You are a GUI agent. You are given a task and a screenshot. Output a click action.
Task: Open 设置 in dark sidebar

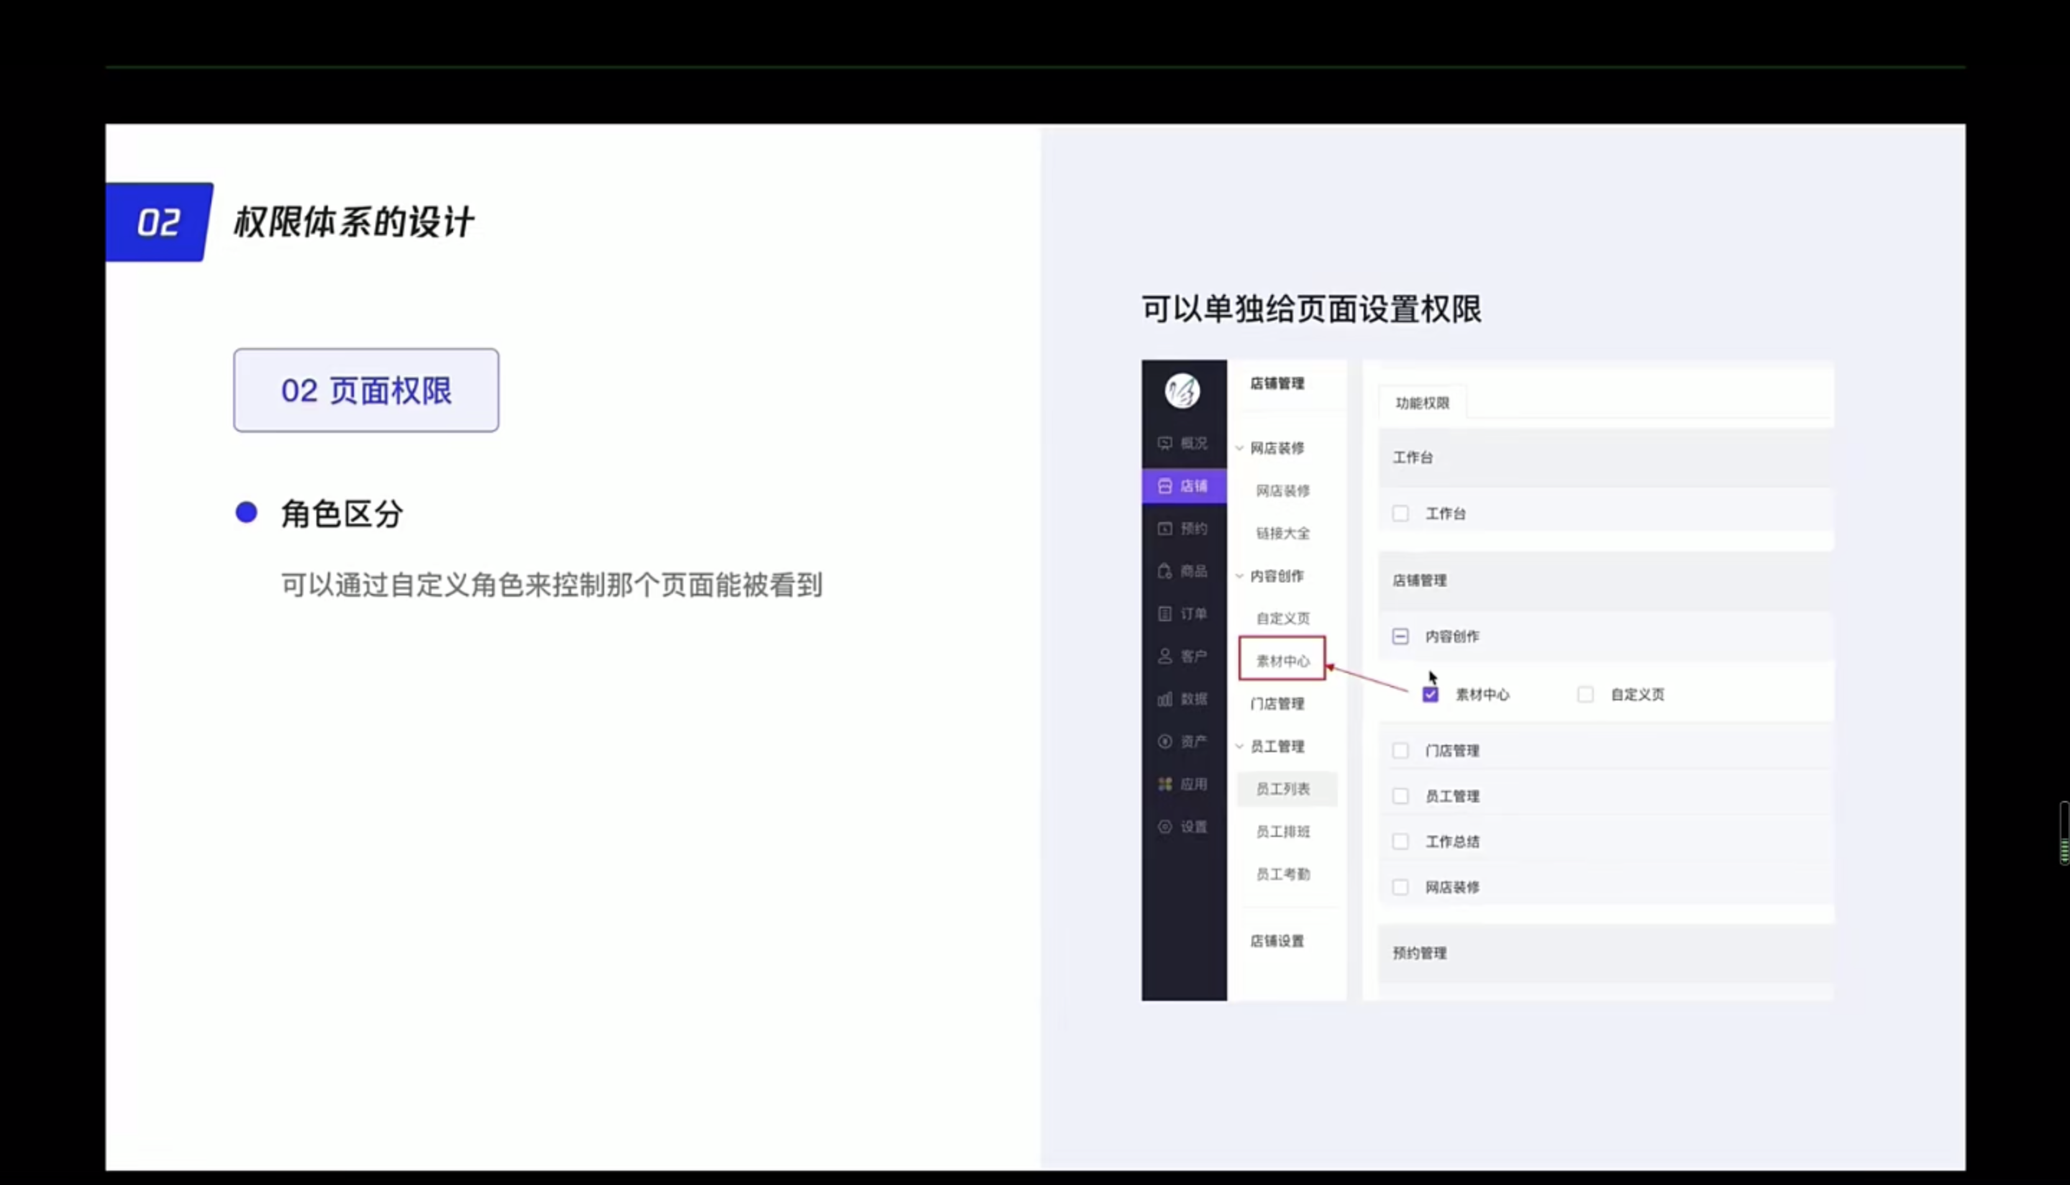1182,827
